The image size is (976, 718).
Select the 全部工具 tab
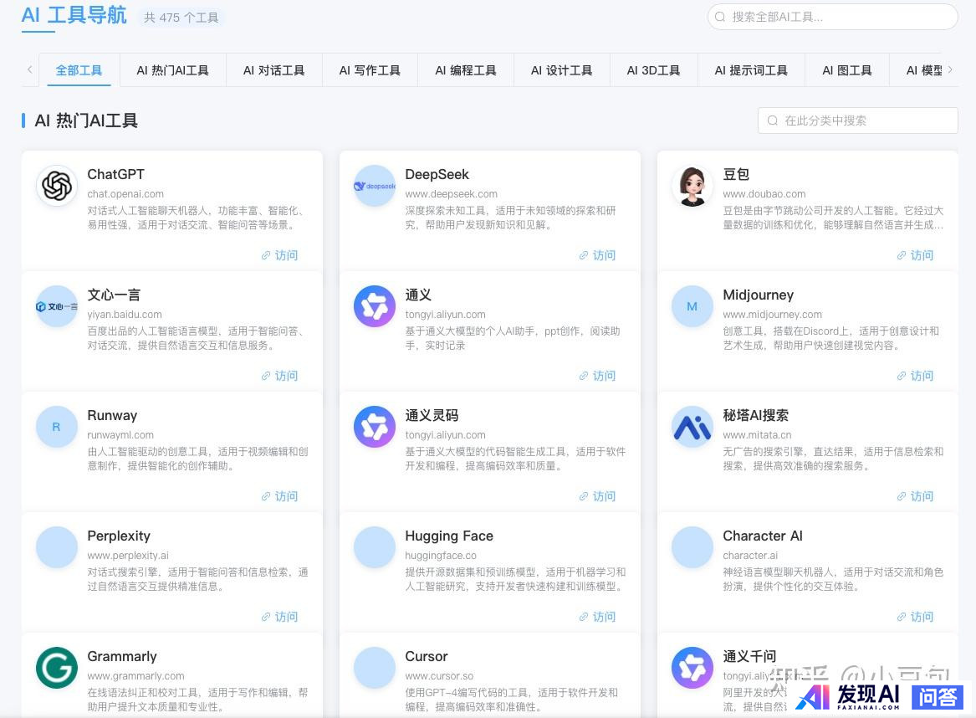point(79,70)
